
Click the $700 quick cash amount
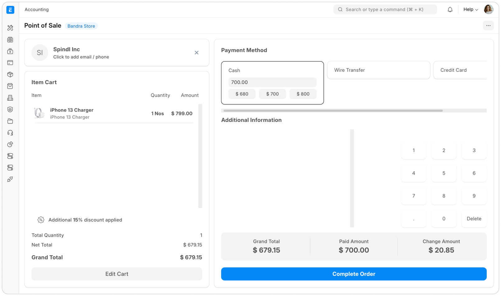point(272,94)
